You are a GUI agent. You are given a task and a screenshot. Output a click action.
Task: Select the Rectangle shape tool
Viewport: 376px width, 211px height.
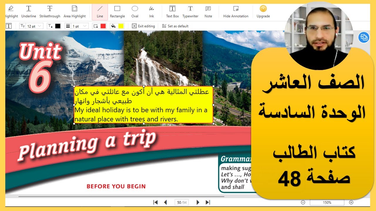(117, 12)
